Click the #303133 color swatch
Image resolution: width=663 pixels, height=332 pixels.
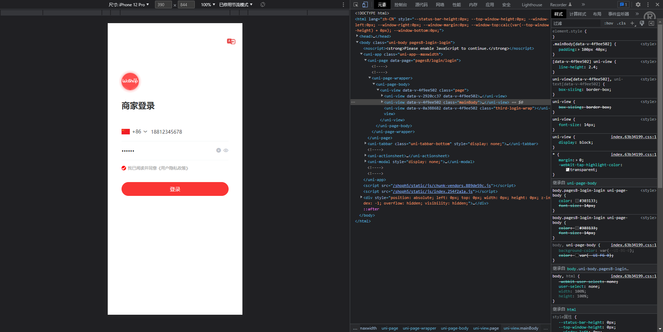pyautogui.click(x=577, y=201)
